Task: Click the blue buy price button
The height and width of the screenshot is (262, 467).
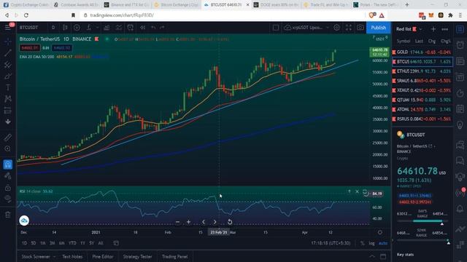Action: pos(61,48)
